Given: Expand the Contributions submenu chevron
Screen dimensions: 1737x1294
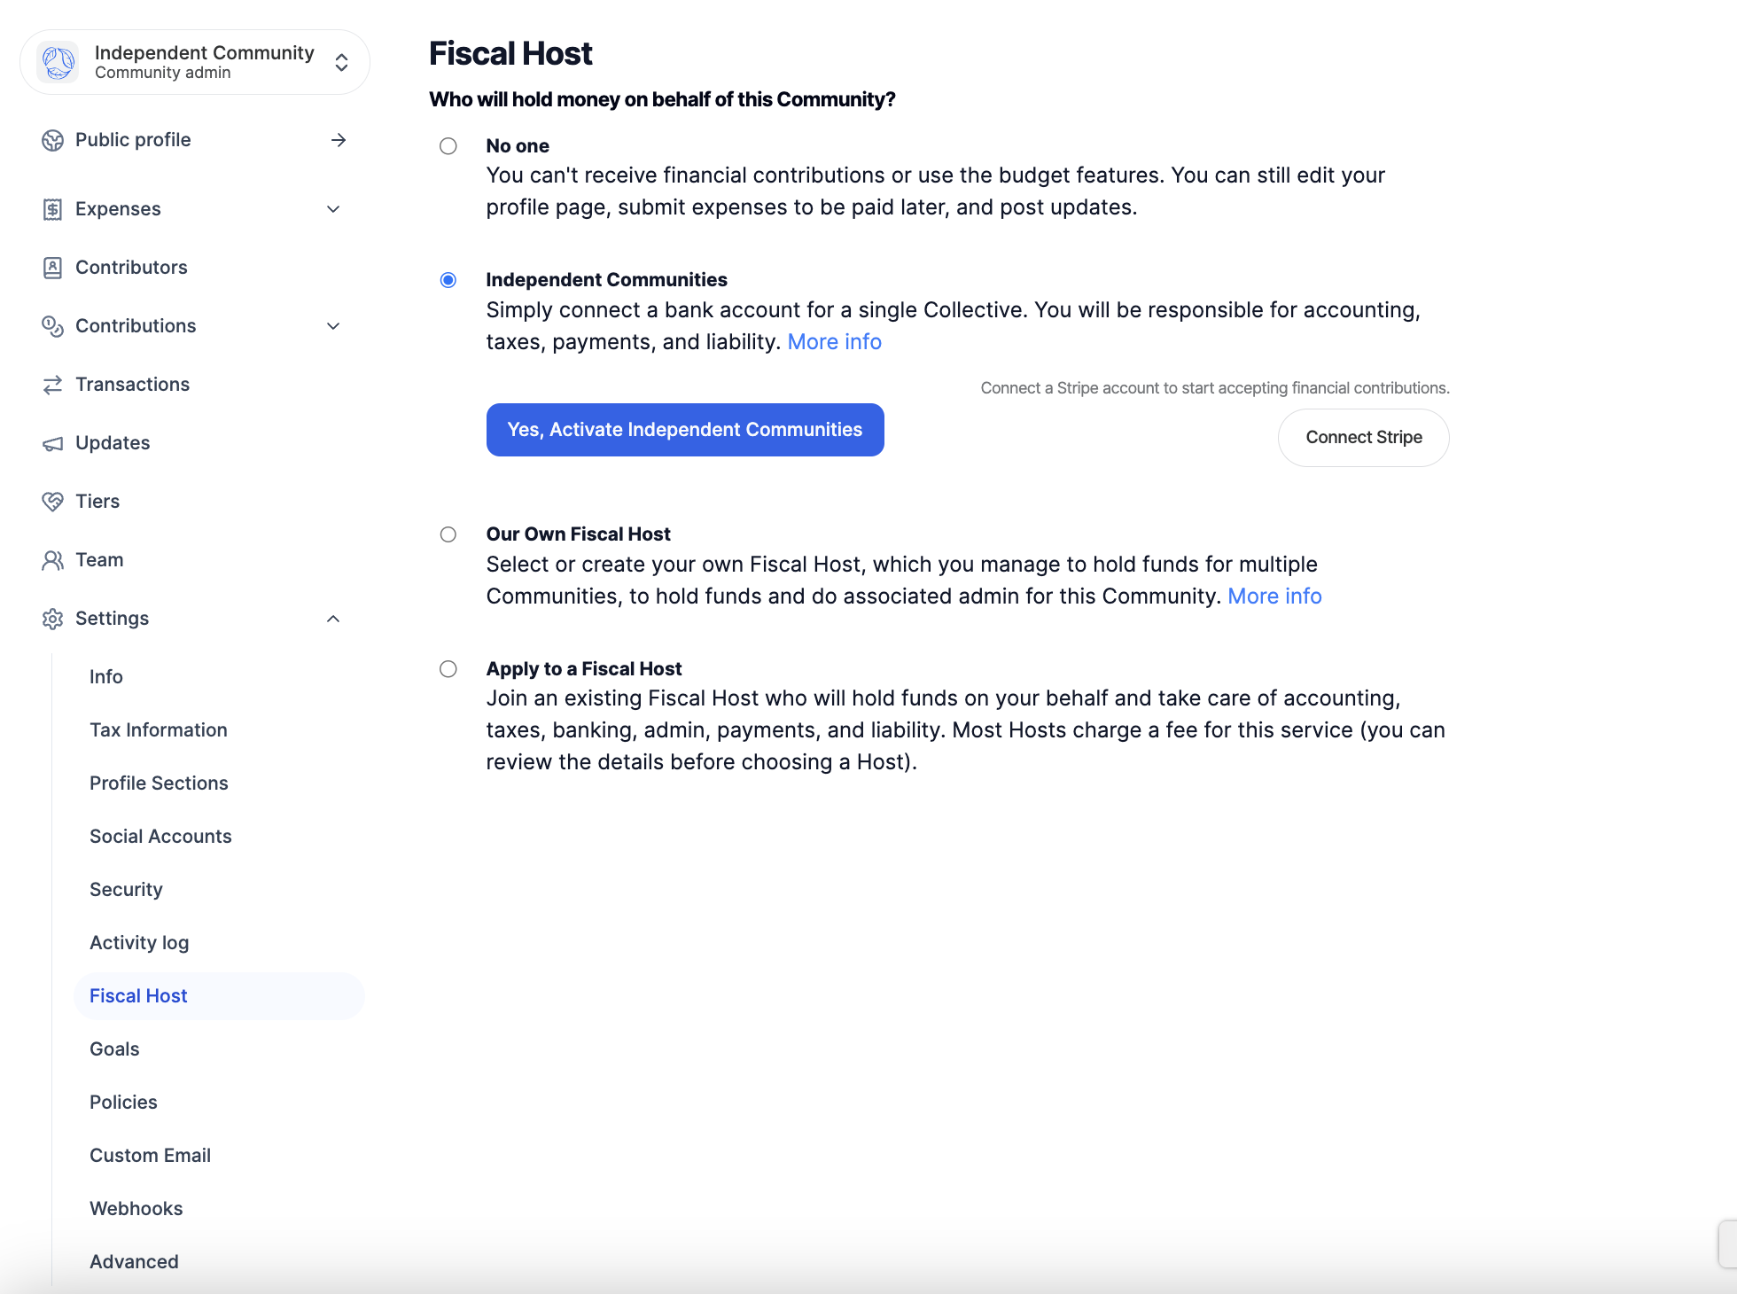Looking at the screenshot, I should tap(333, 326).
